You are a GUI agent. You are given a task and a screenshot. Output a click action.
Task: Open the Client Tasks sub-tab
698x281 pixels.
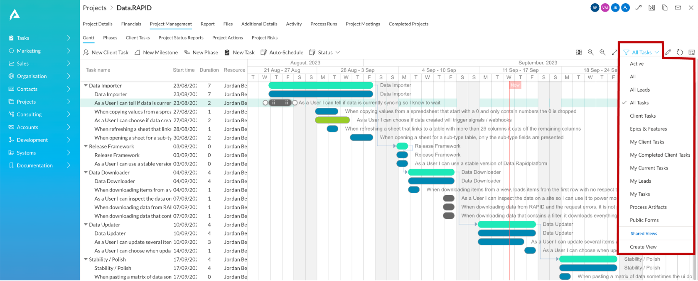pyautogui.click(x=138, y=38)
